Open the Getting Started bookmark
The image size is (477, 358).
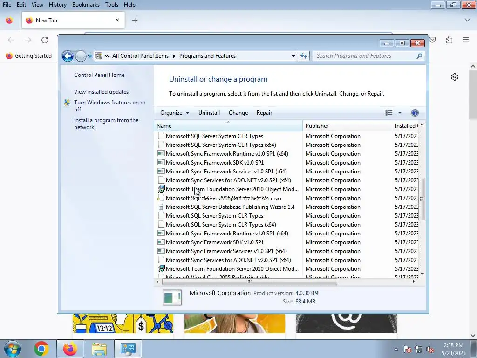(x=29, y=56)
